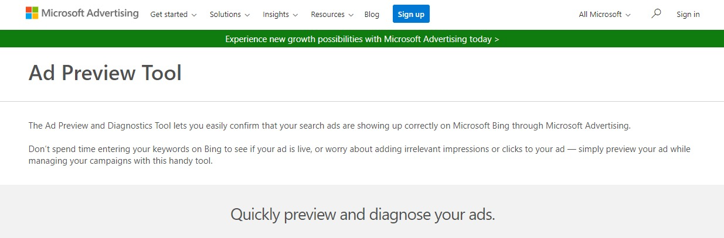The image size is (724, 238).
Task: Expand the All Microsoft menu
Action: tap(600, 15)
